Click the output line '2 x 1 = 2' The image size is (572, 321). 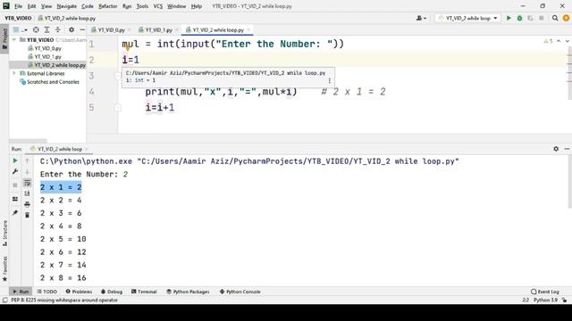pyautogui.click(x=61, y=187)
